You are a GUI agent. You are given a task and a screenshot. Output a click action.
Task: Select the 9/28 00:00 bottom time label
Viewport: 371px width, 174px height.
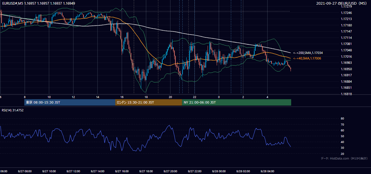tap(219, 171)
